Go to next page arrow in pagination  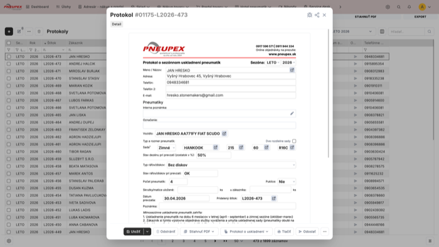point(215,241)
